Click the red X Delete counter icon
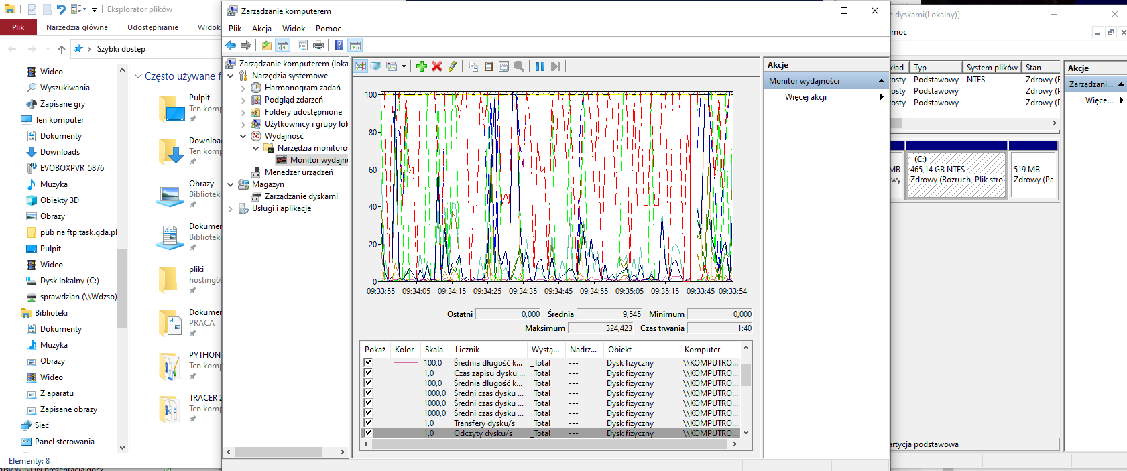 click(x=437, y=66)
